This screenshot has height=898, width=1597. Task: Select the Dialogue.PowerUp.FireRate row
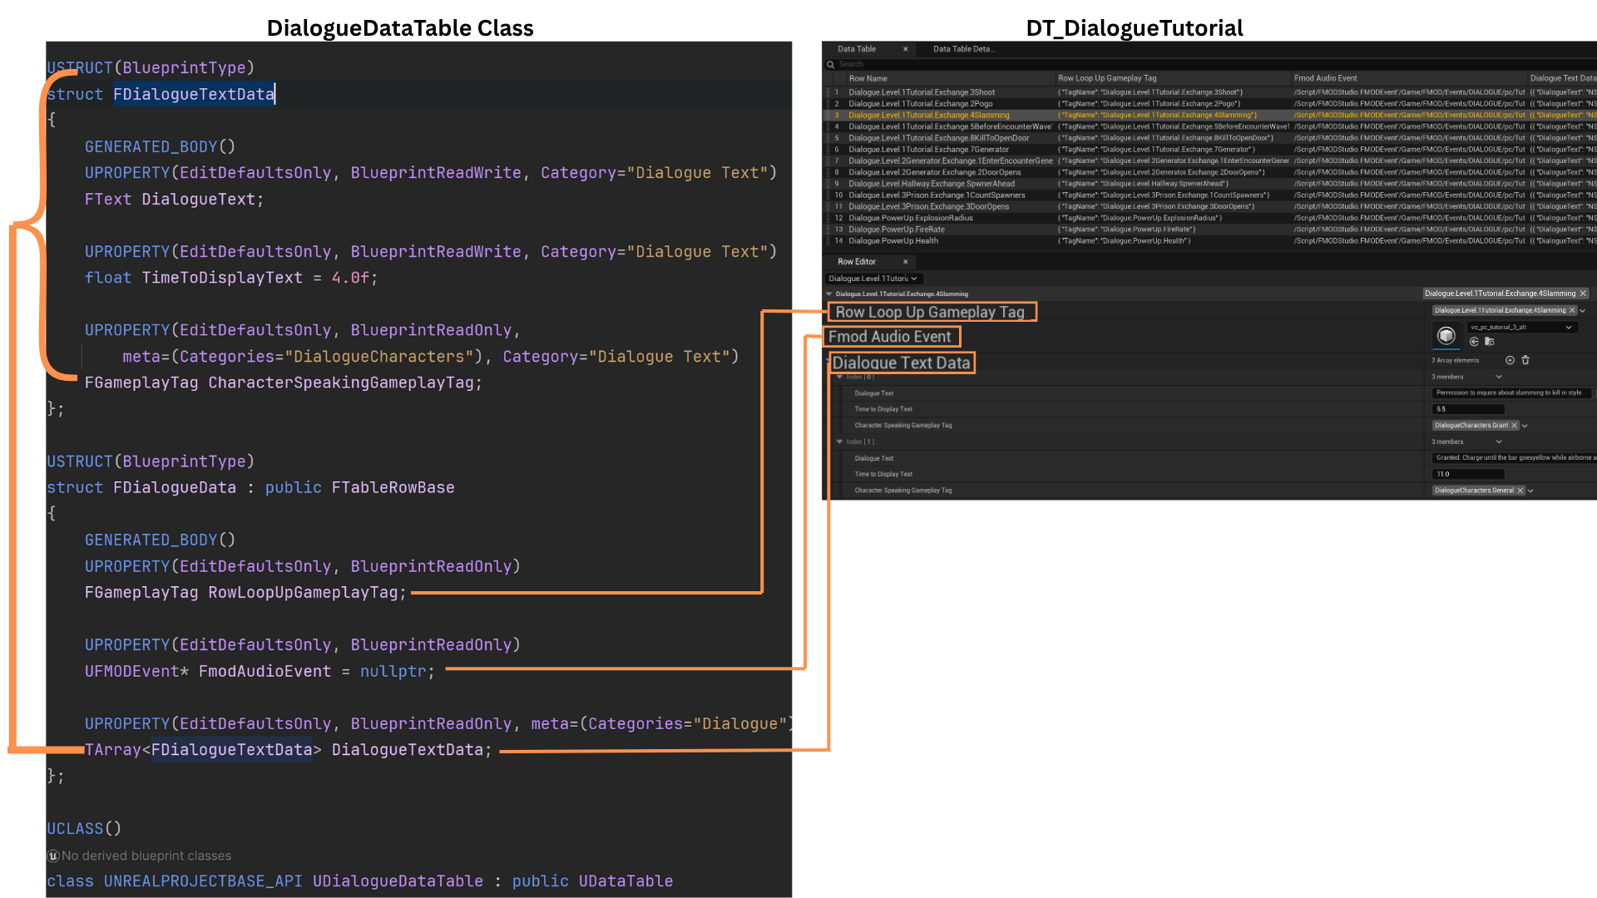click(x=896, y=229)
